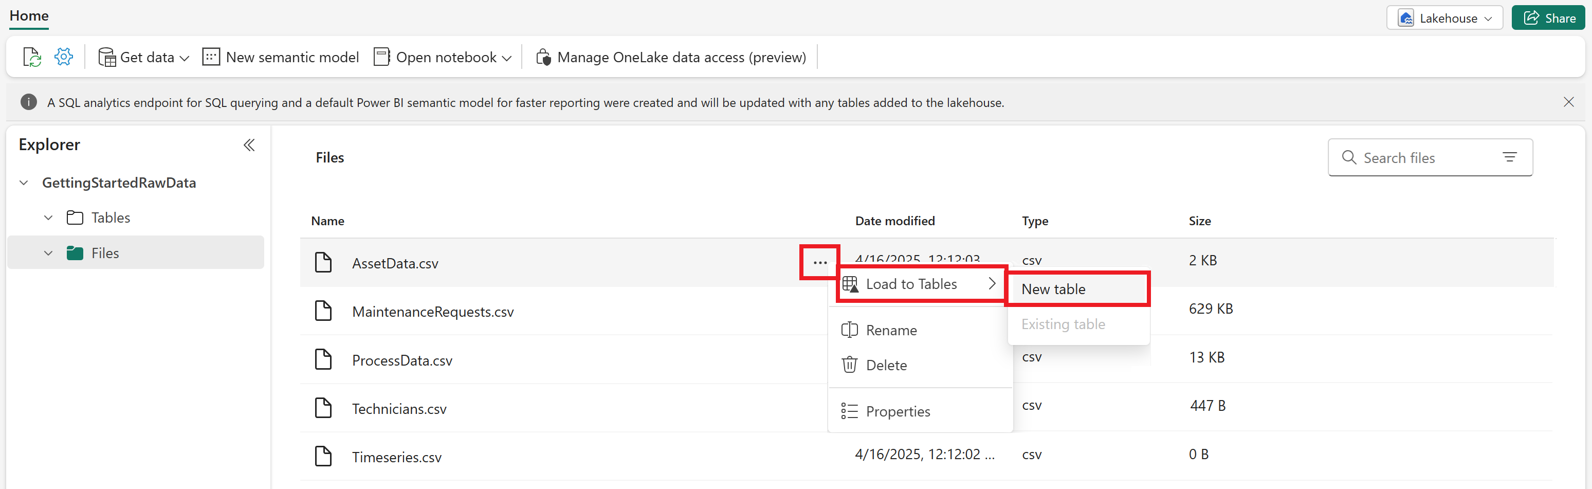The image size is (1592, 489).
Task: Collapse the GettingStartedRawData node
Action: 24,183
